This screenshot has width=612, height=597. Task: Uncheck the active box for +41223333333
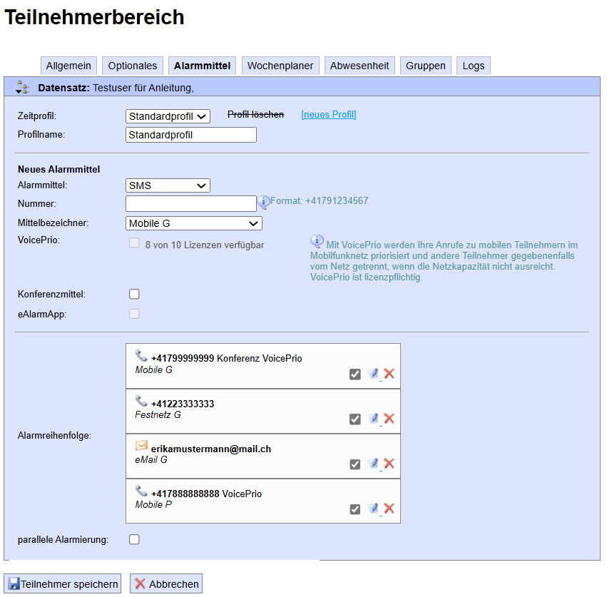click(x=355, y=419)
